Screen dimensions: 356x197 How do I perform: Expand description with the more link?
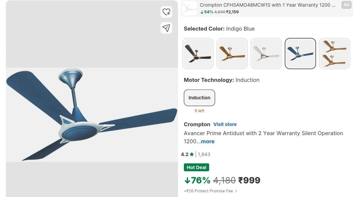[208, 141]
